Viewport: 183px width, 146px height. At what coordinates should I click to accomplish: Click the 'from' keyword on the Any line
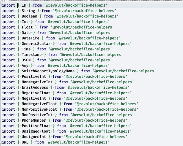[39, 65]
